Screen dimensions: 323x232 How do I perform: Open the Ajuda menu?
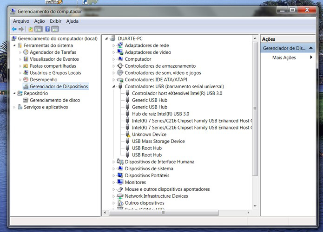point(73,21)
